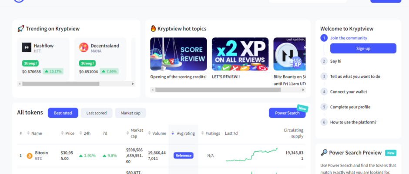Click the hot topics horizontal scrollbar thumb
Image resolution: width=409 pixels, height=174 pixels.
coord(218,90)
